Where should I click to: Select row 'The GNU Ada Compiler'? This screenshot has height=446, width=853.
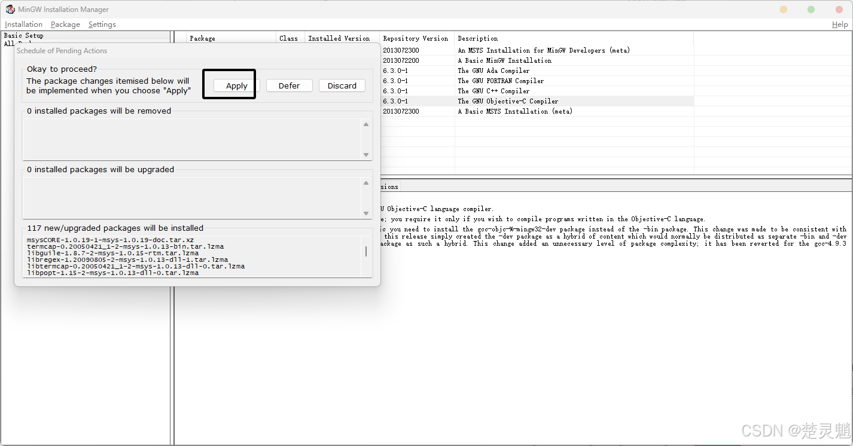pyautogui.click(x=493, y=71)
